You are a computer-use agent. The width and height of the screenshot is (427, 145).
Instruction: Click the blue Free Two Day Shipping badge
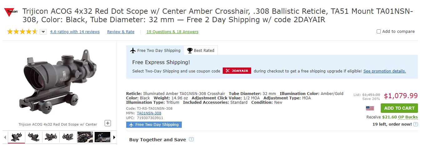click(154, 125)
